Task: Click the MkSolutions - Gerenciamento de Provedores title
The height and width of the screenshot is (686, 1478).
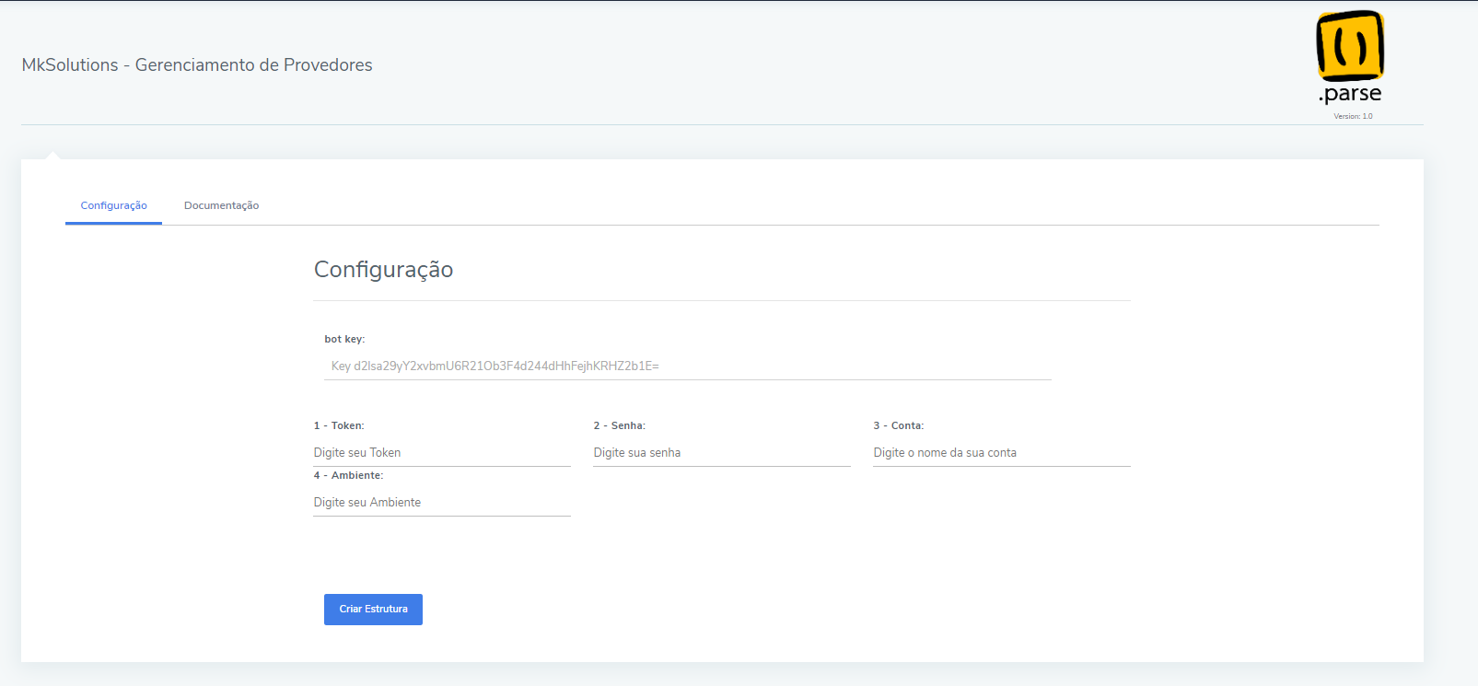Action: 197,65
